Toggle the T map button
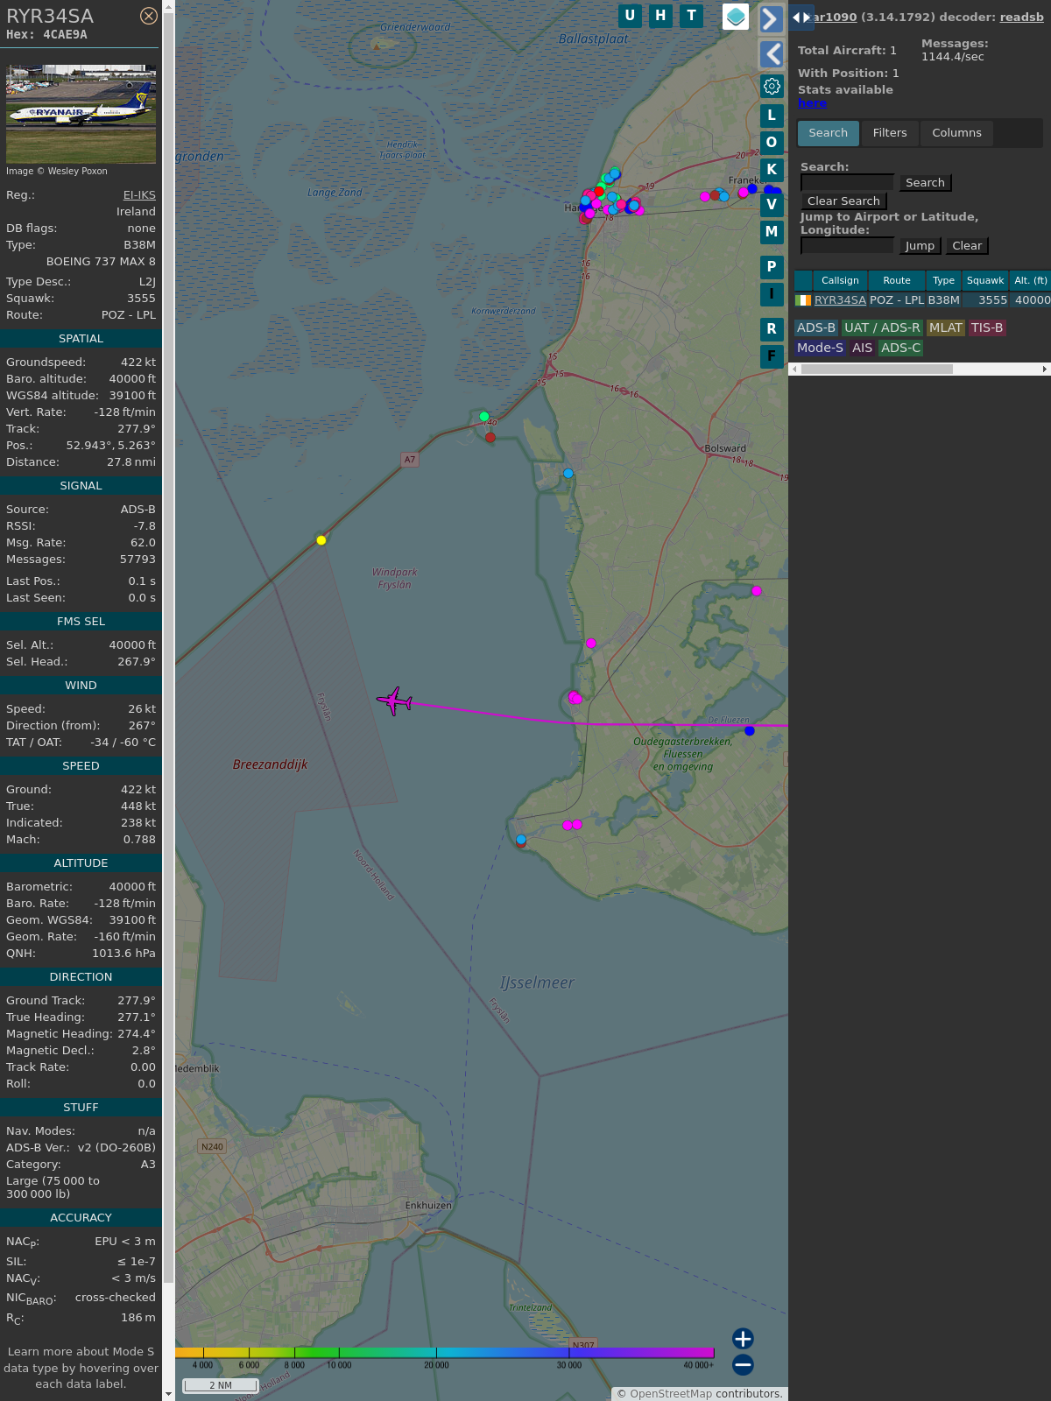This screenshot has height=1401, width=1051. coord(692,16)
